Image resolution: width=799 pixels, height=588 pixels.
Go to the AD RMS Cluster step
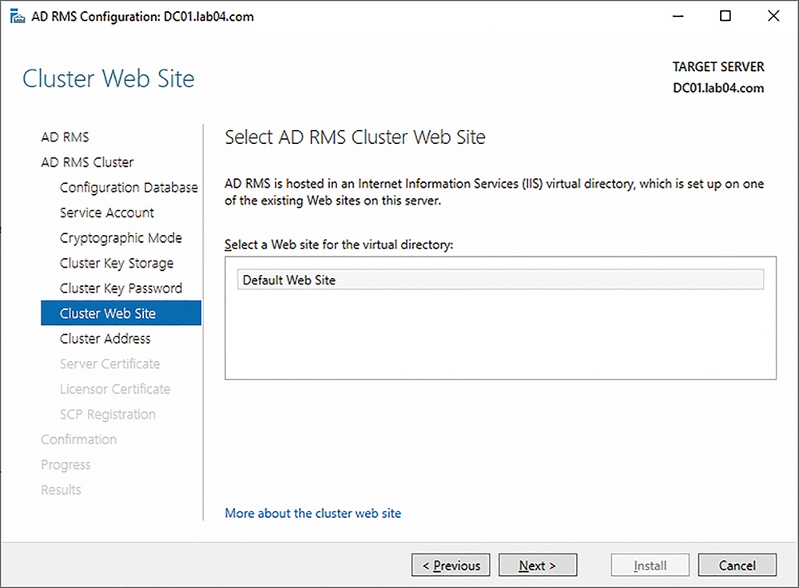coord(87,162)
